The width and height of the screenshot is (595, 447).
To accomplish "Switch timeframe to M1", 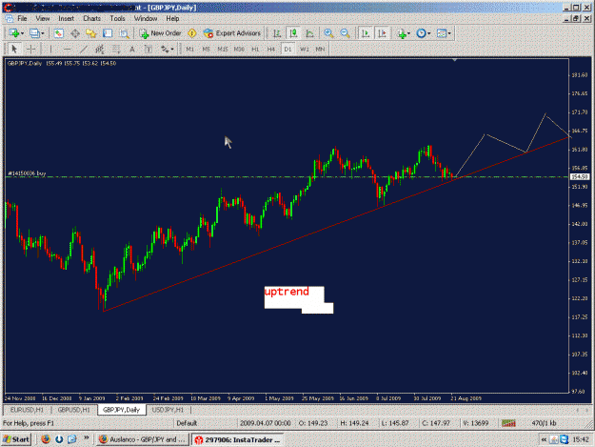I will (x=190, y=49).
